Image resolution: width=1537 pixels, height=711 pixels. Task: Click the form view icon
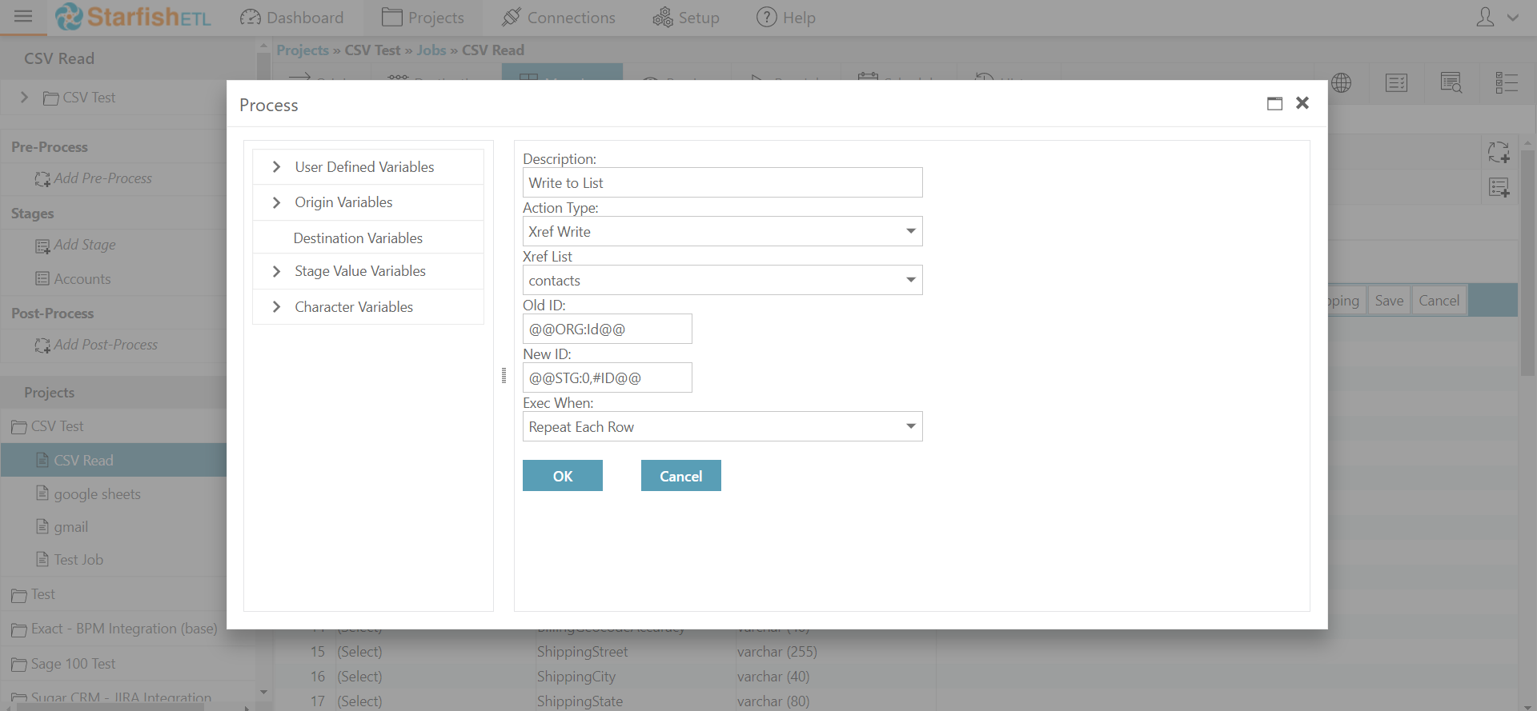[x=1396, y=82]
